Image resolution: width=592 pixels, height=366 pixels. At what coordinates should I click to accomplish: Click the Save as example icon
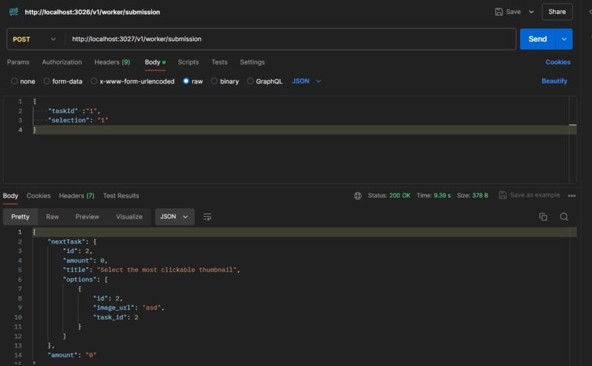click(502, 195)
